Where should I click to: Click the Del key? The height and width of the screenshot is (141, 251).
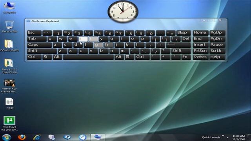[x=186, y=39]
